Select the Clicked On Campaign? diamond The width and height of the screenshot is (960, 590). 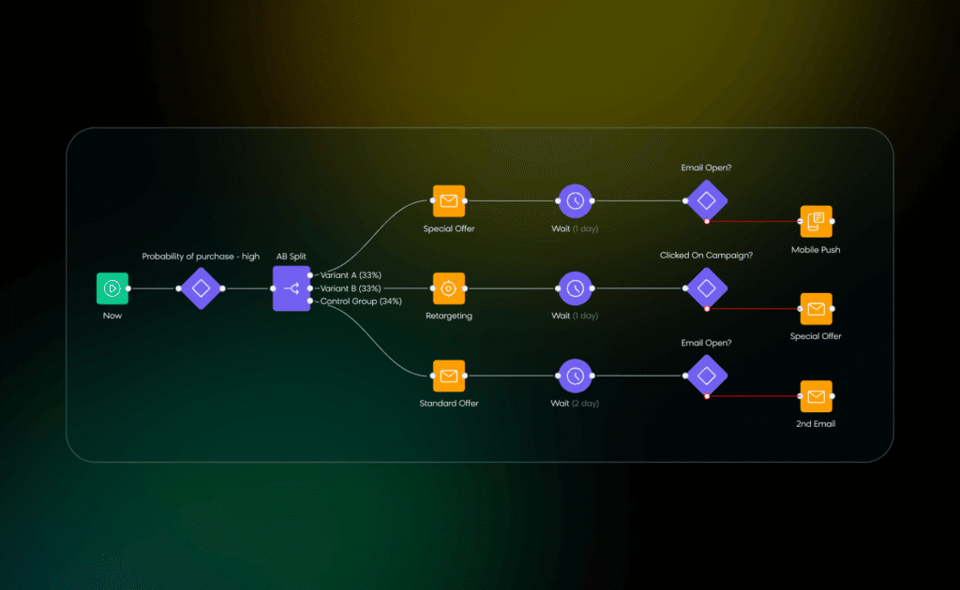[706, 288]
